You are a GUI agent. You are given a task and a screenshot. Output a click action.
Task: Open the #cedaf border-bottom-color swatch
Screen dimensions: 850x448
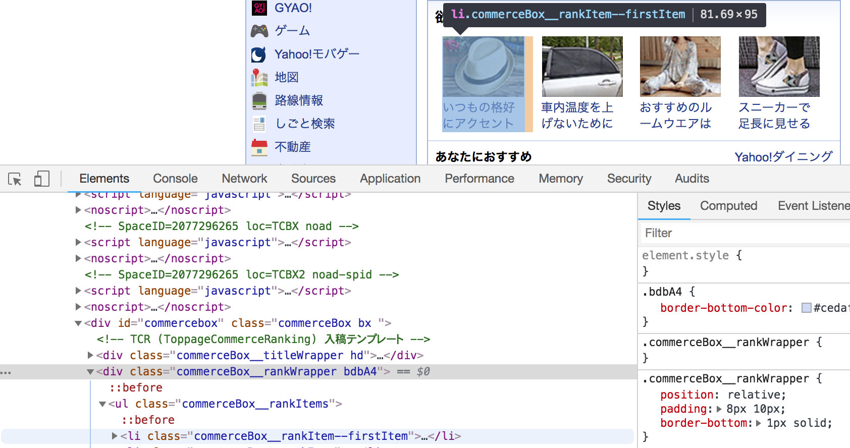click(807, 308)
